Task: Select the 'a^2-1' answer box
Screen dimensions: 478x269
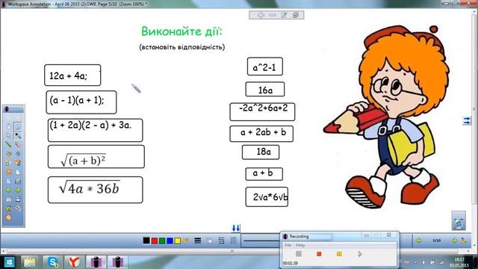Action: pyautogui.click(x=265, y=67)
